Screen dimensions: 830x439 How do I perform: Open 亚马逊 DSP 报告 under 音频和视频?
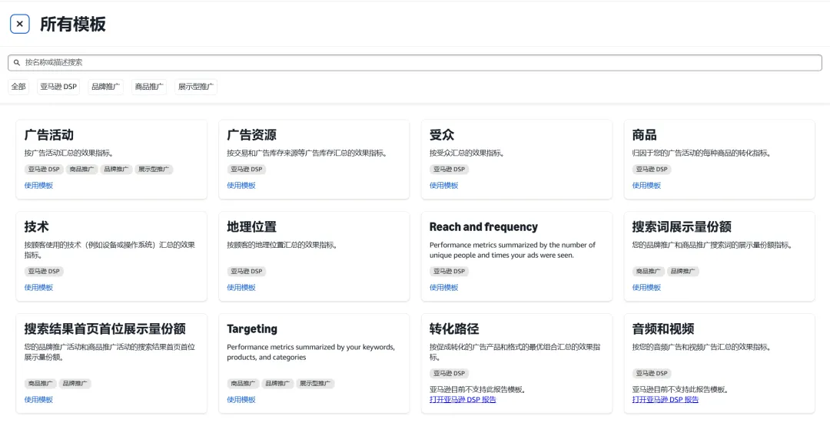(666, 399)
